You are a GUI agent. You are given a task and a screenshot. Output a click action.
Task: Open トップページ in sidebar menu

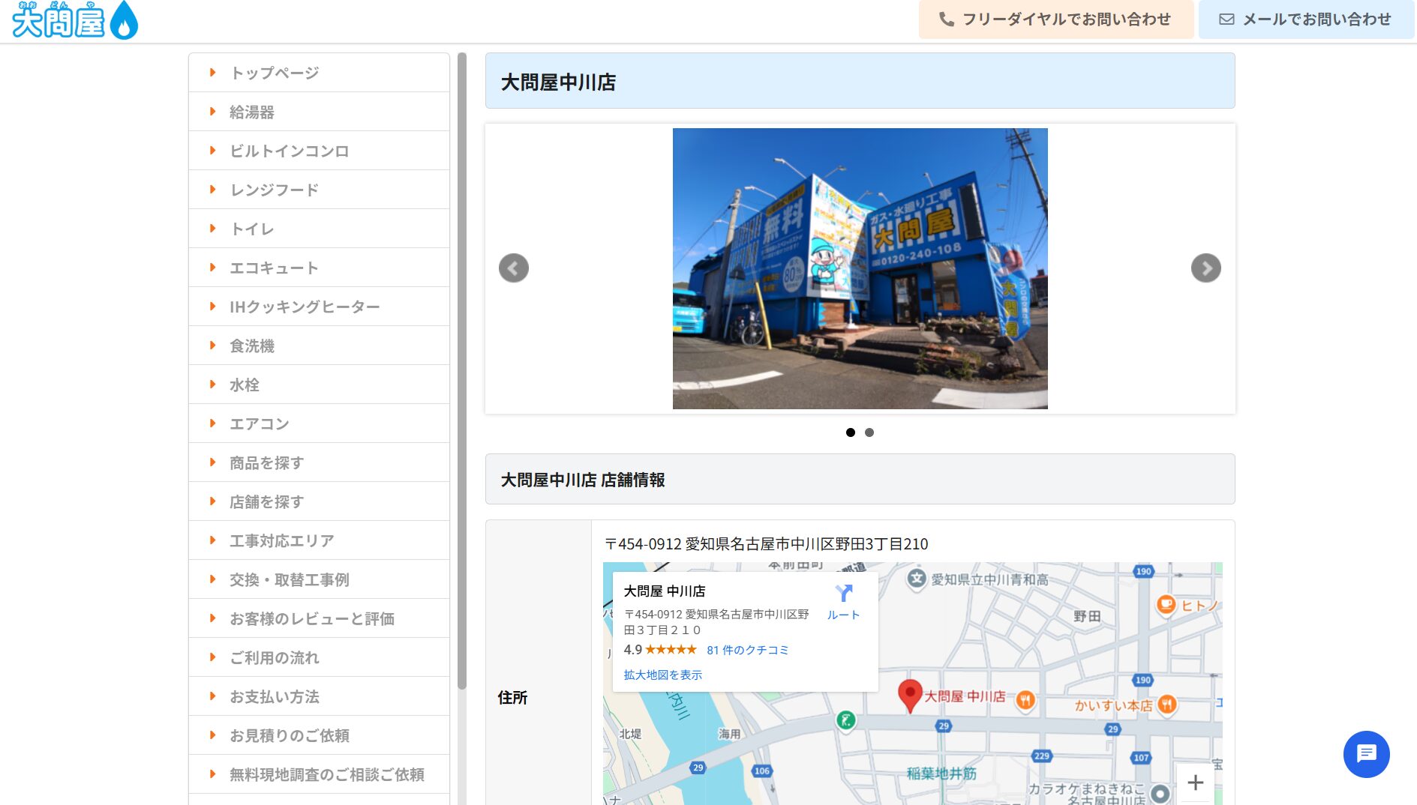[319, 73]
